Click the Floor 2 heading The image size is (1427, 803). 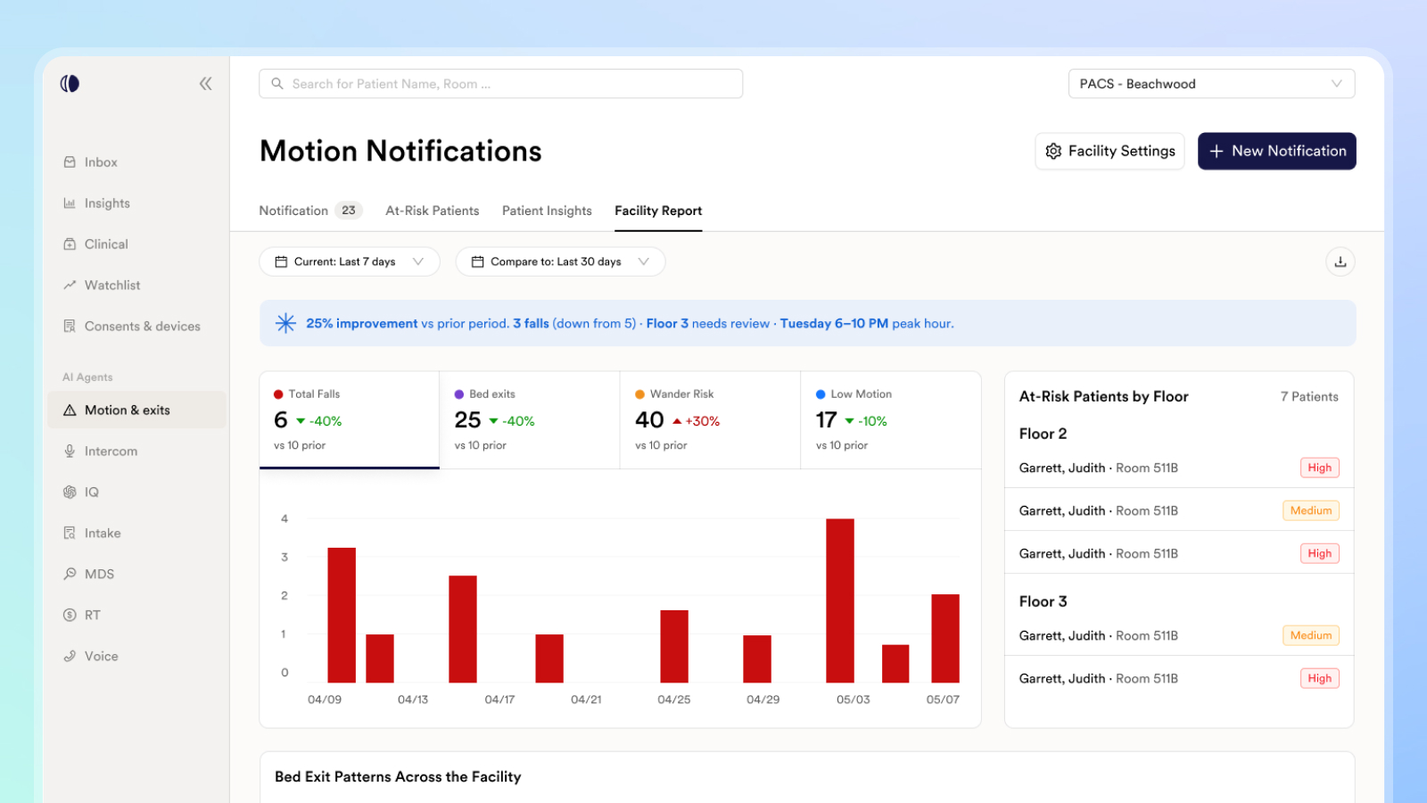pos(1043,434)
